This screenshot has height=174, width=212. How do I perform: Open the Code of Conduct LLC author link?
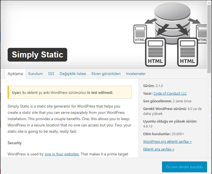pos(170,94)
